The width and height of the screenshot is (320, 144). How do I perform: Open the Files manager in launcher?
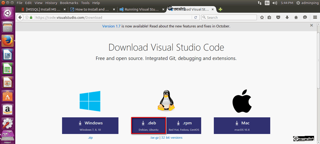click(x=7, y=26)
